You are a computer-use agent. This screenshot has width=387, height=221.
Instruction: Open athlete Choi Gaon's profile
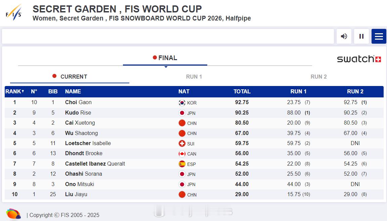[x=78, y=102]
